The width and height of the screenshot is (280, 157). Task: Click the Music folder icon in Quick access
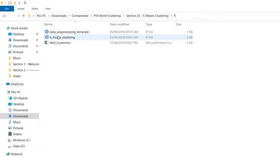(x=10, y=58)
